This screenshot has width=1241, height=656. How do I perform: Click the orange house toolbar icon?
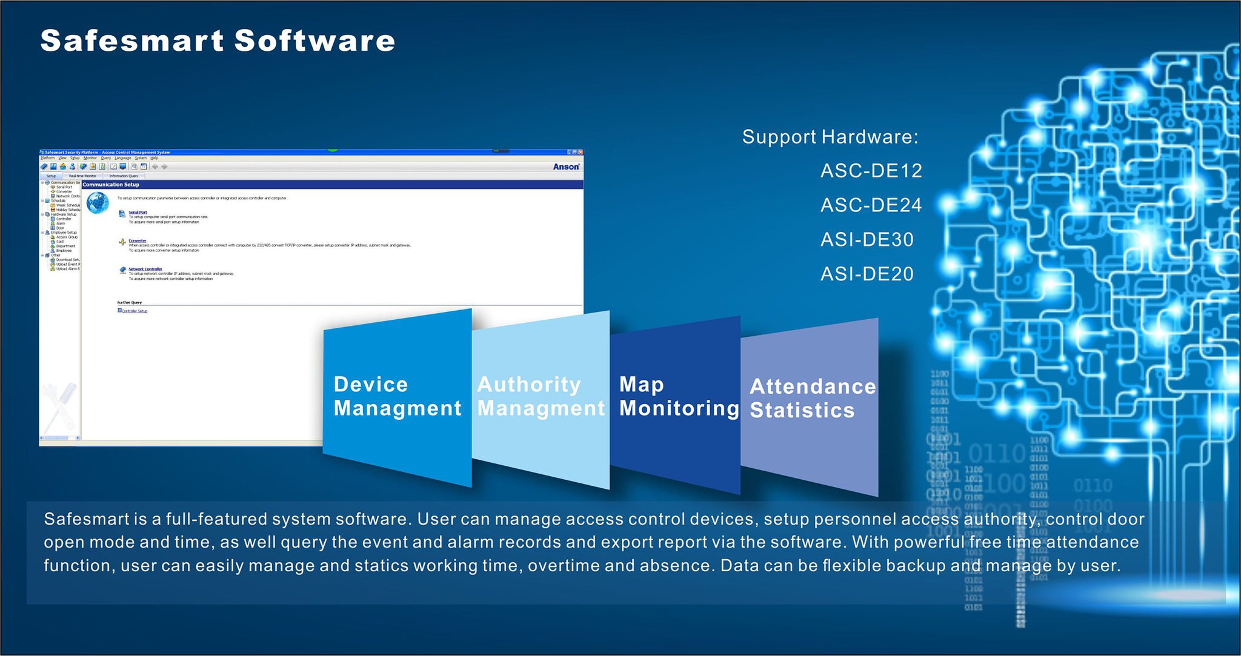(62, 167)
